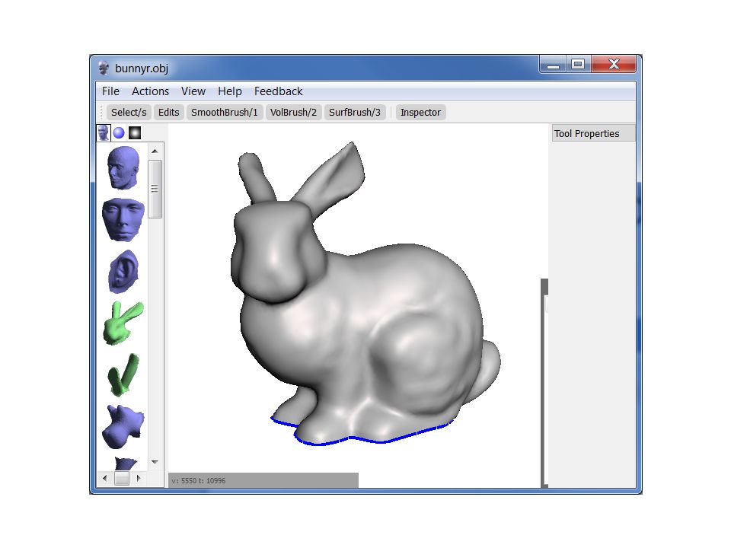This screenshot has width=731, height=548.
Task: Open the View menu
Action: coord(193,91)
